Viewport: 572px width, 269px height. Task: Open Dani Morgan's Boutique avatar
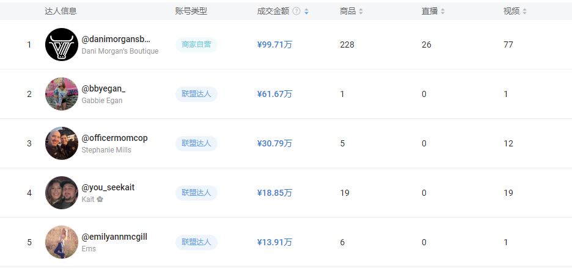click(62, 45)
